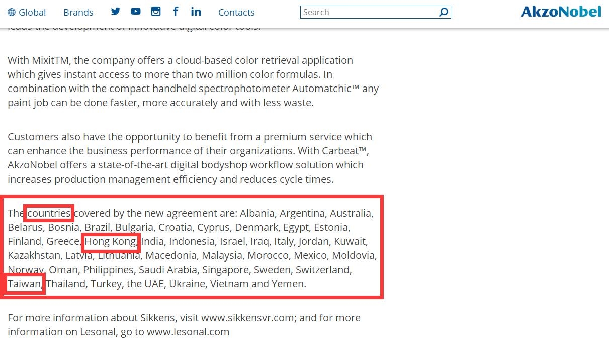609x348 pixels.
Task: Click the "MixitTM" product name
Action: point(52,60)
